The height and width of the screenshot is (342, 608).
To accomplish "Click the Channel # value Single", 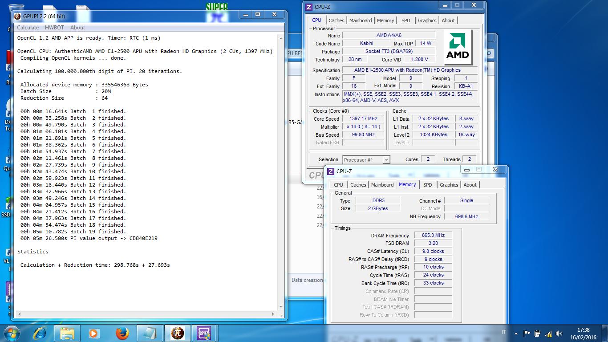I will click(x=466, y=201).
